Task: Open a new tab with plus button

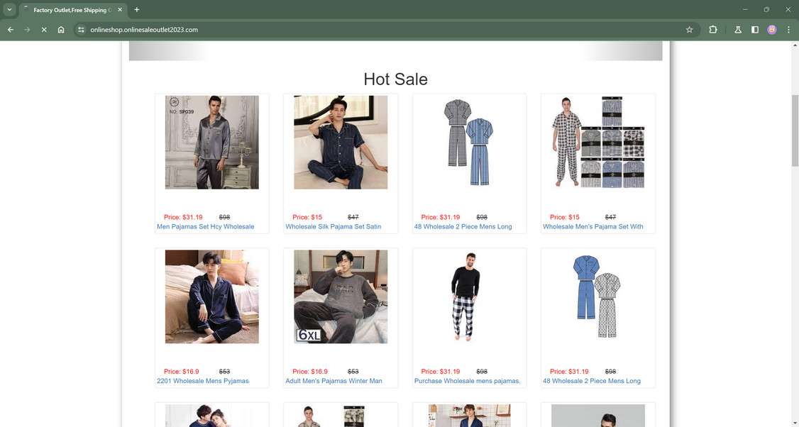Action: [136, 10]
